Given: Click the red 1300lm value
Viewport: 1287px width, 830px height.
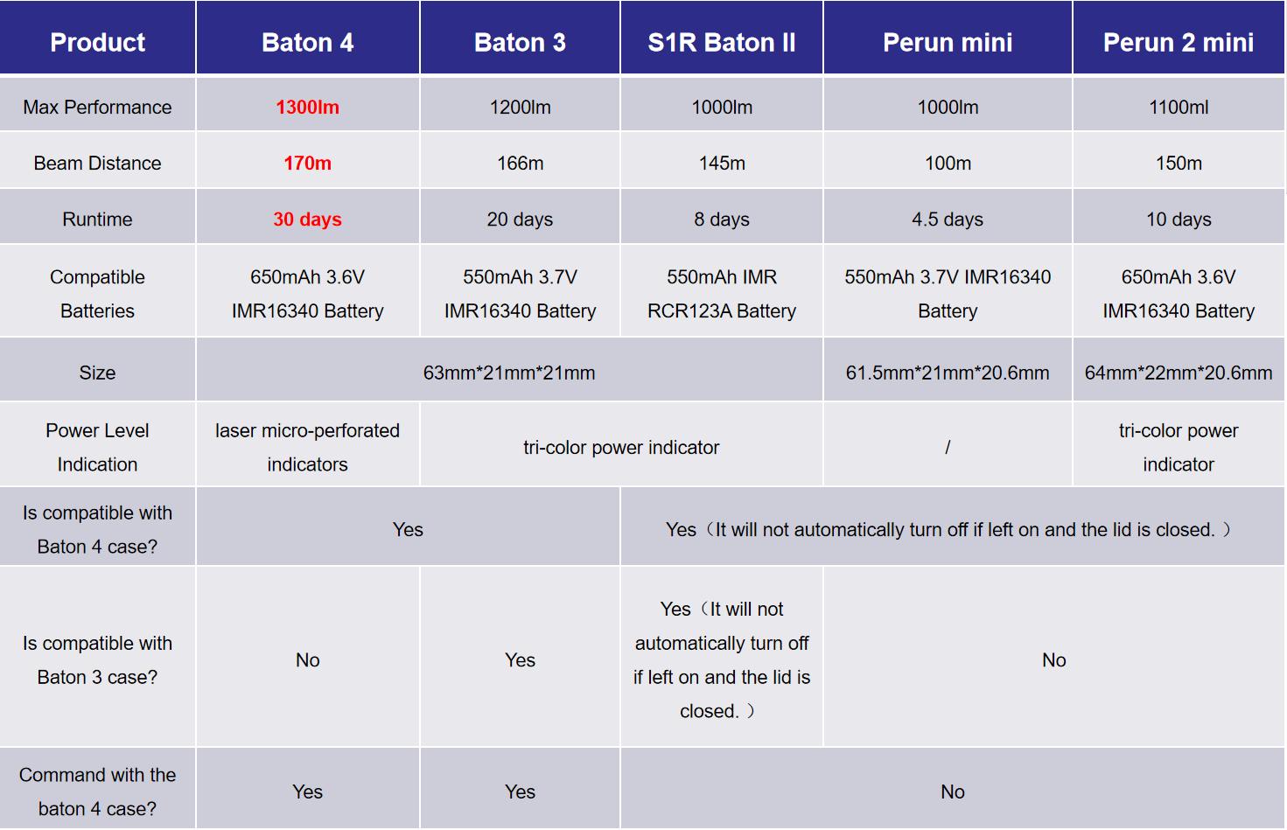Looking at the screenshot, I should [x=307, y=107].
